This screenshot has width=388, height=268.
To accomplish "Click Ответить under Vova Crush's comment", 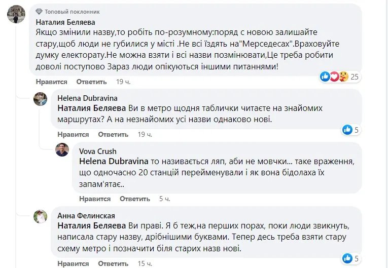I will [135, 199].
